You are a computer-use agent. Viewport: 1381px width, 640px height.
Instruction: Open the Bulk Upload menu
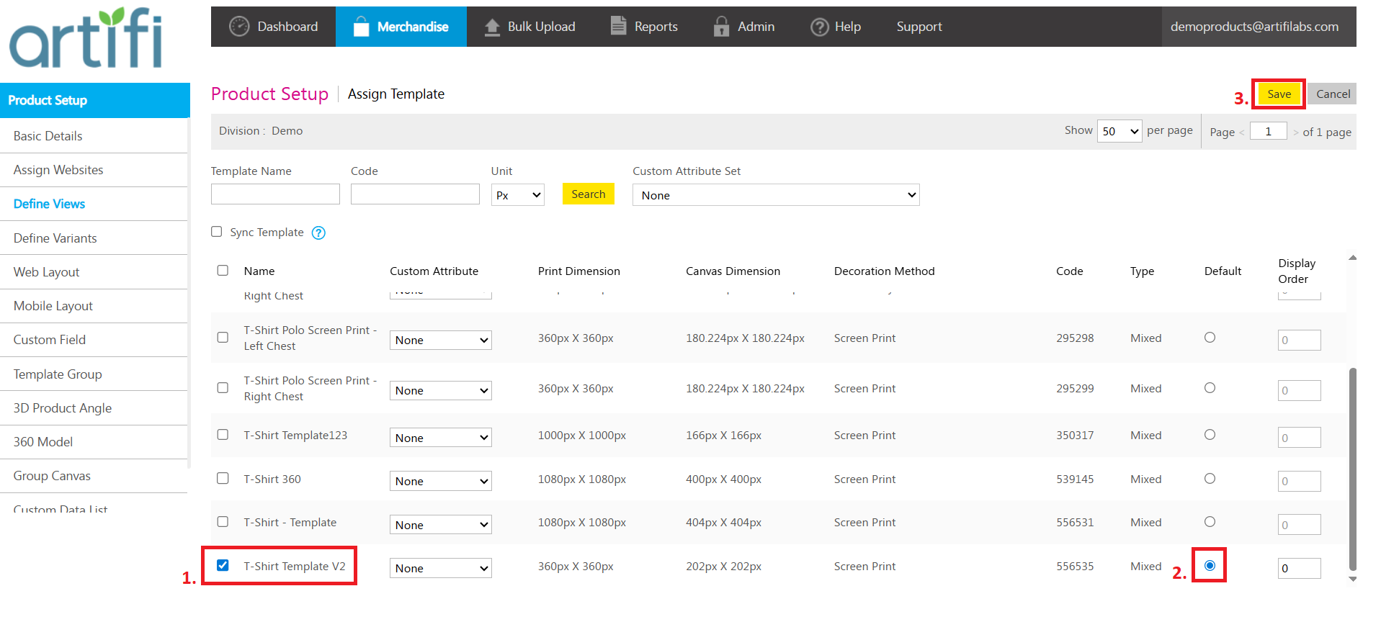529,27
